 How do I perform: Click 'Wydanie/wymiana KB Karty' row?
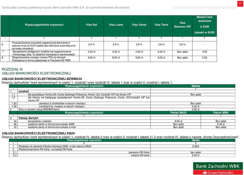(45, 149)
